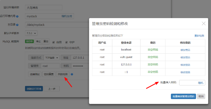Image resolution: width=211 pixels, height=109 pixels.
Task: Click the 管理员 root input field
Action: click(x=50, y=66)
